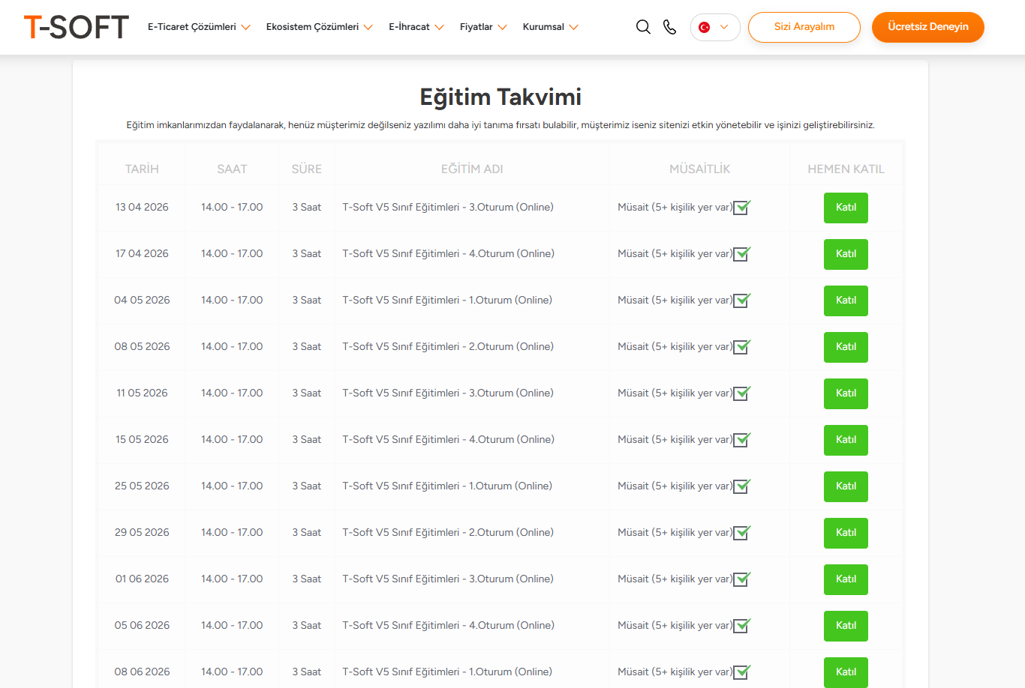Viewport: 1025px width, 688px height.
Task: Expand the E-Ticaret Çözümleri menu
Action: pyautogui.click(x=199, y=27)
